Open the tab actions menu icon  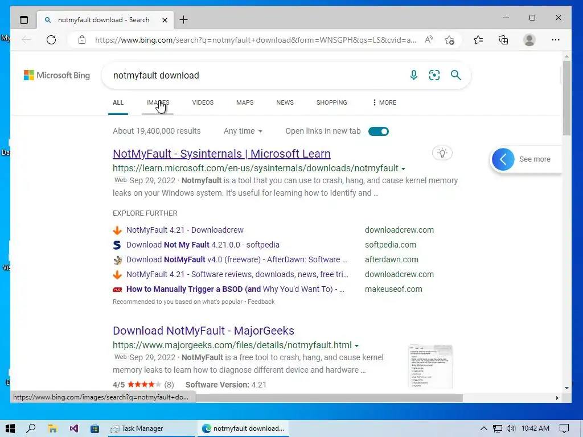click(x=24, y=20)
